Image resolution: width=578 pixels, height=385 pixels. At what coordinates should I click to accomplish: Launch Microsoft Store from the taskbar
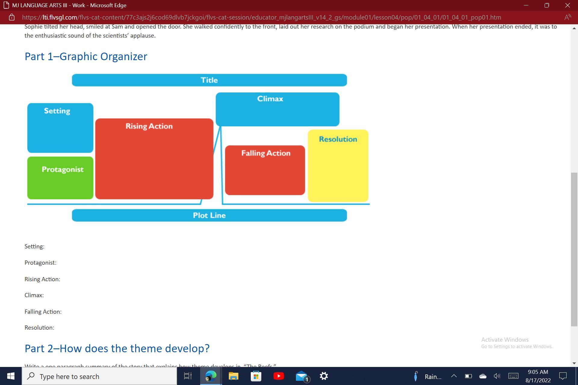click(x=256, y=376)
